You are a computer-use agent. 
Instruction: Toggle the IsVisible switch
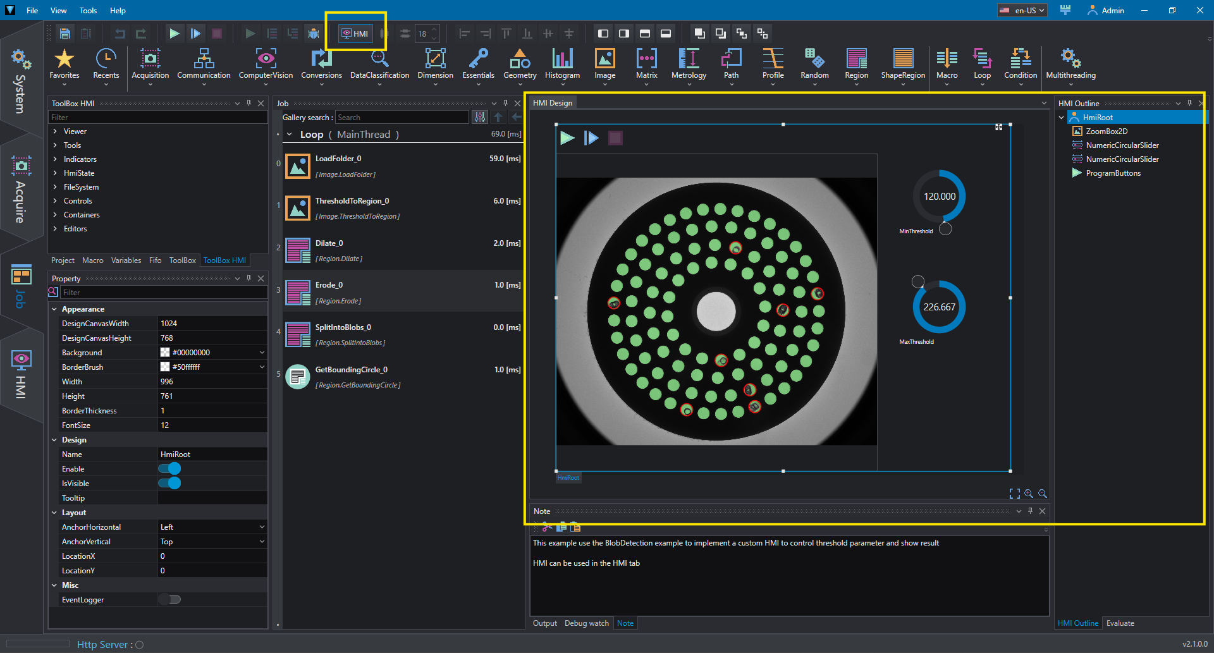(x=169, y=483)
